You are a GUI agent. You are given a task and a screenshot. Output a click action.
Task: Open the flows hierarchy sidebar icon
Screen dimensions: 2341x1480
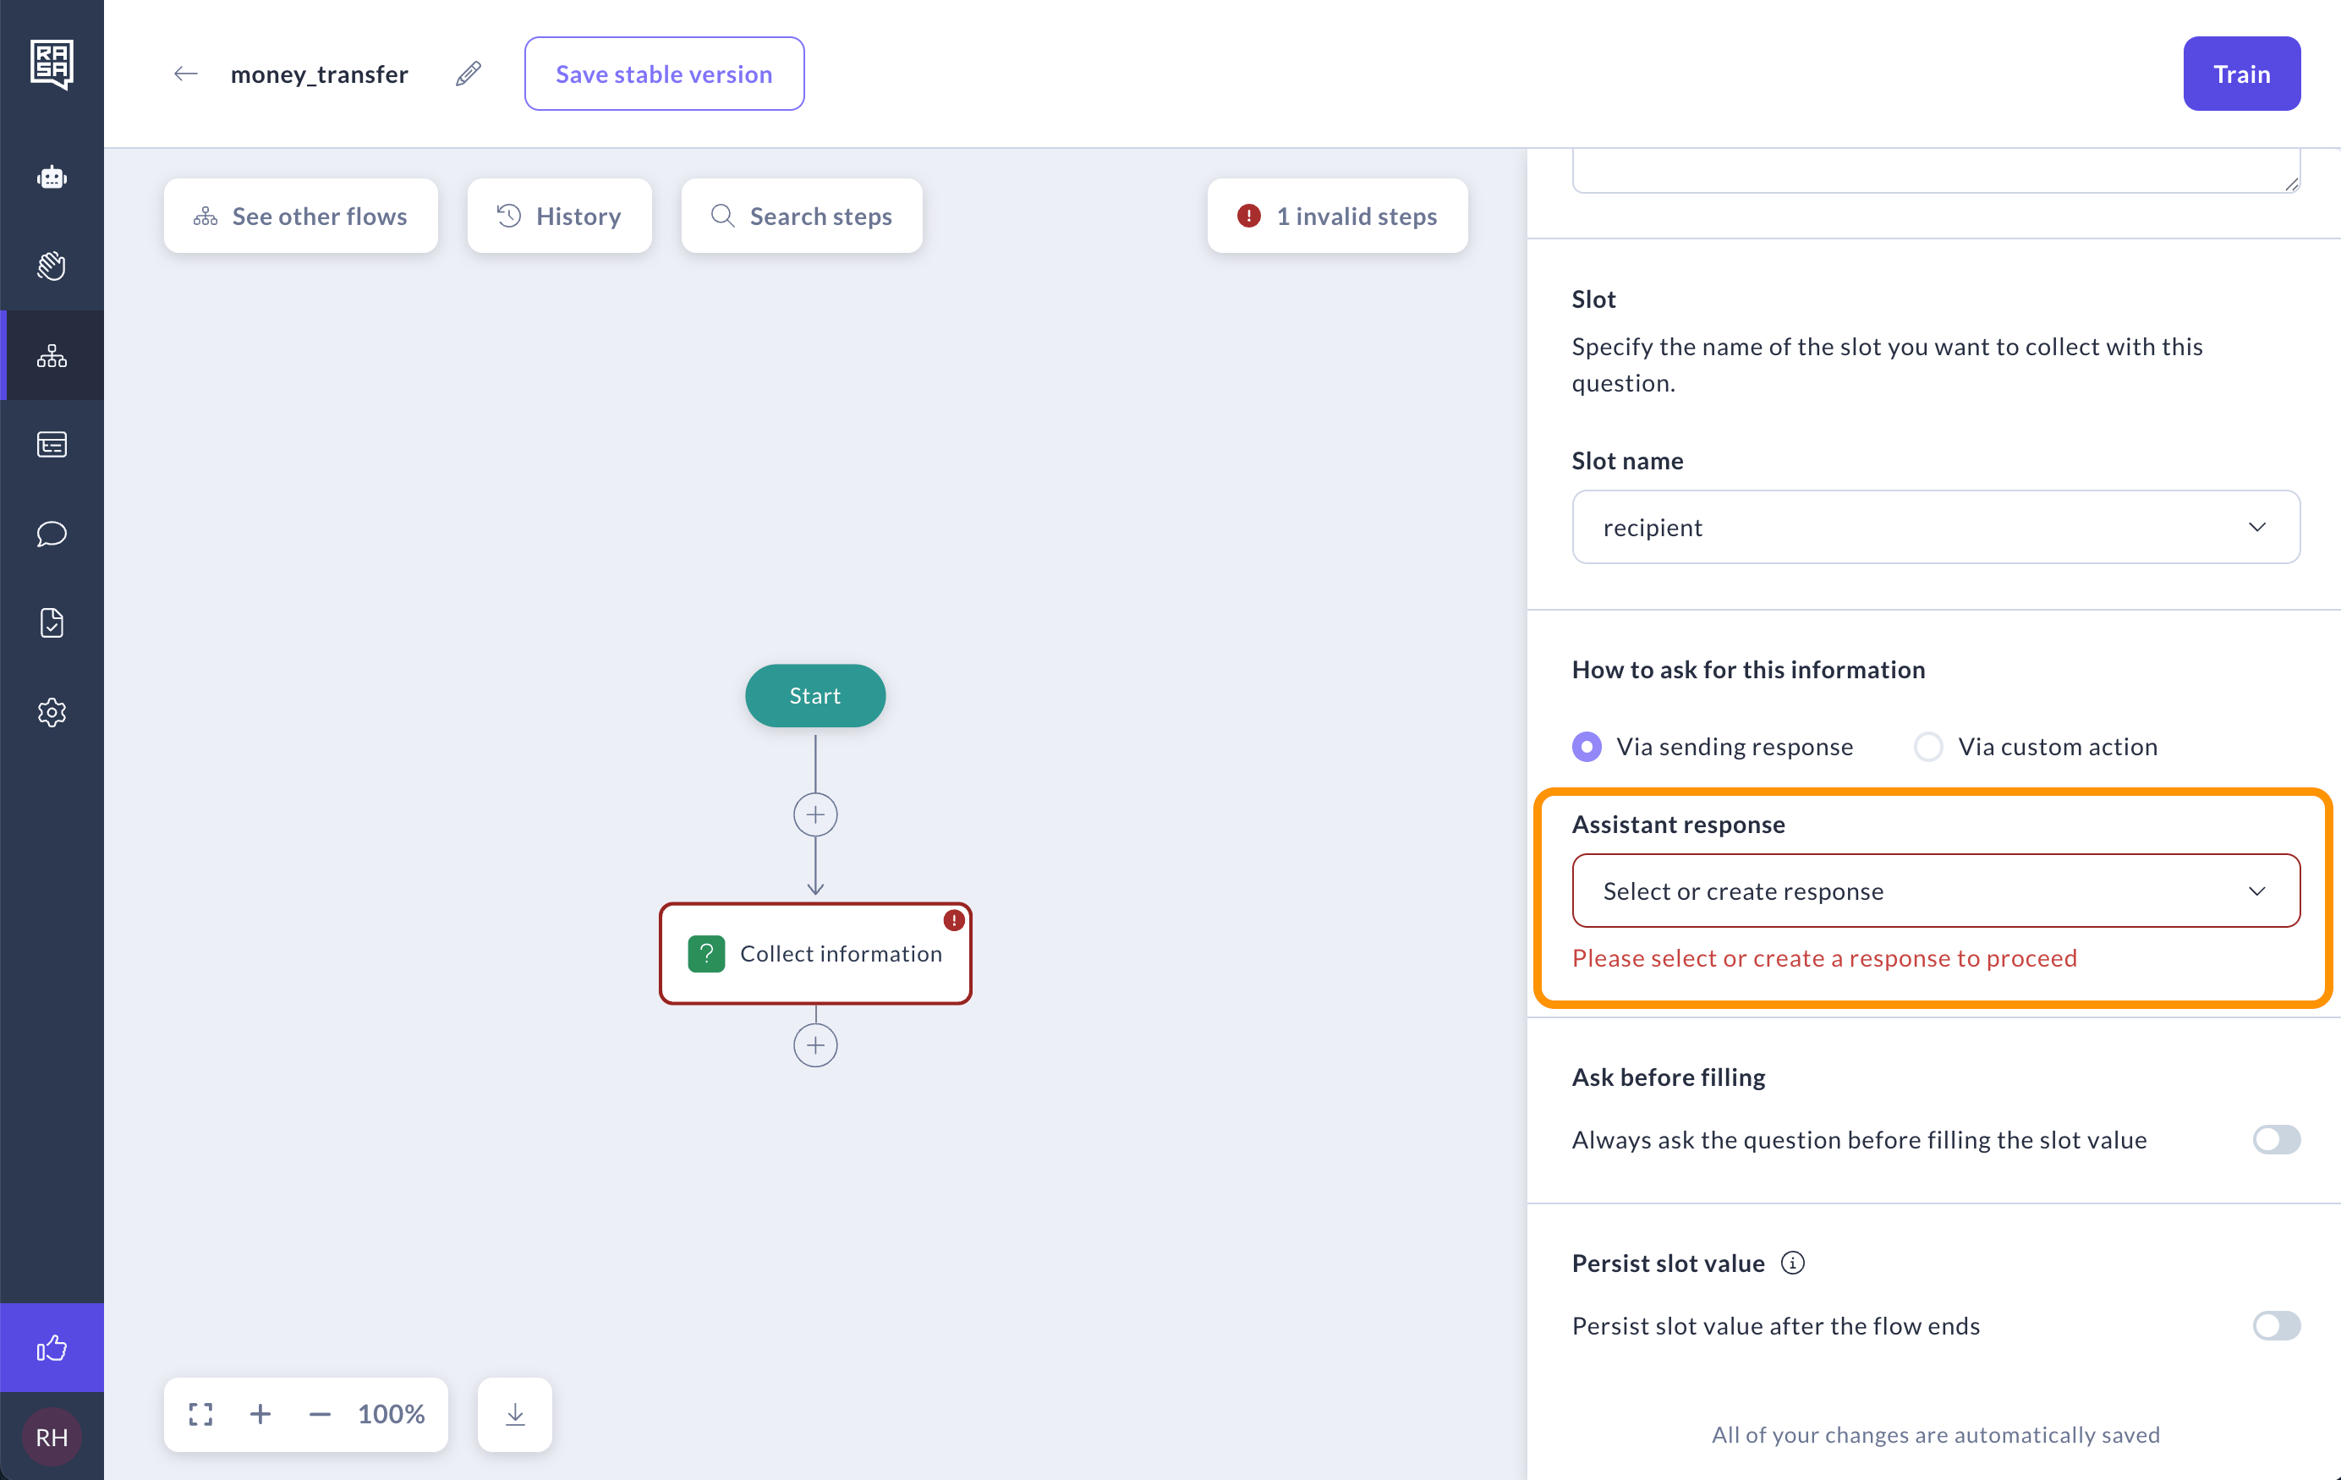tap(52, 356)
